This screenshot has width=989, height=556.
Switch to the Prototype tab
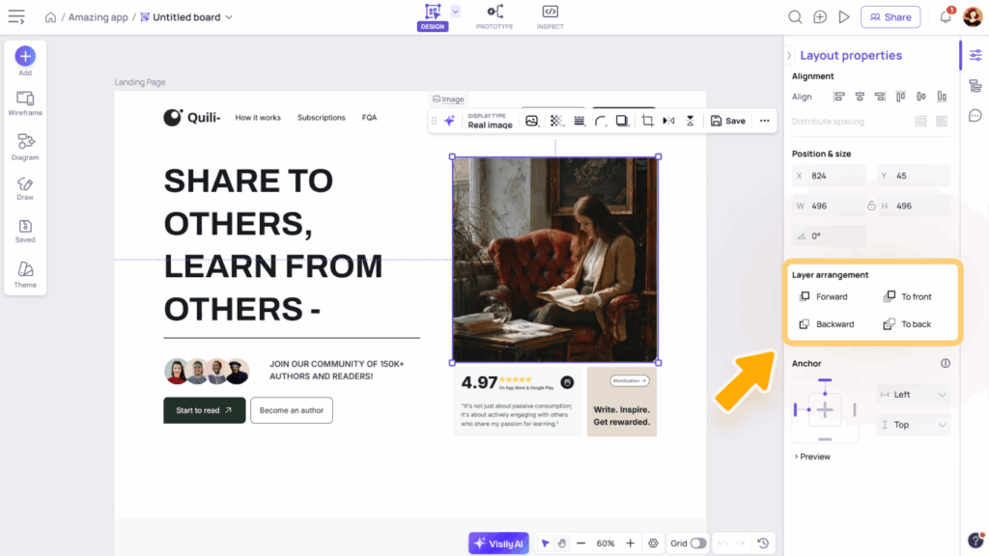click(x=494, y=16)
